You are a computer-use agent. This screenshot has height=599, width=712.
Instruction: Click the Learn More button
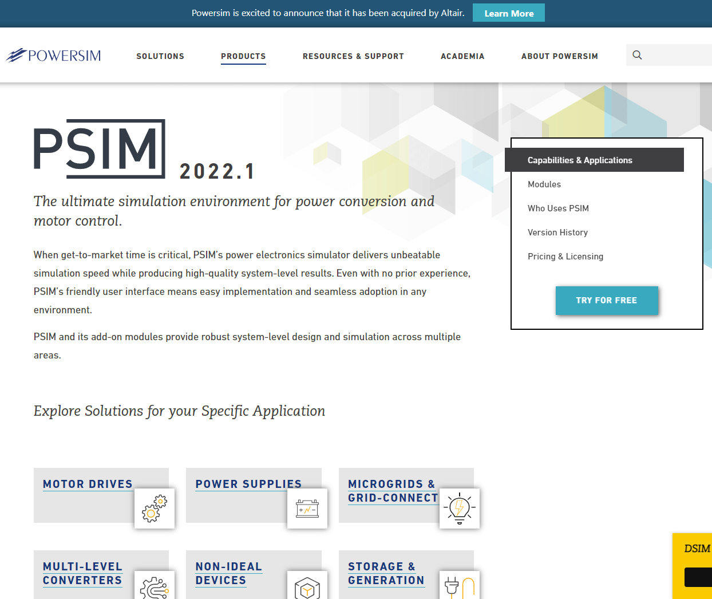pyautogui.click(x=509, y=13)
